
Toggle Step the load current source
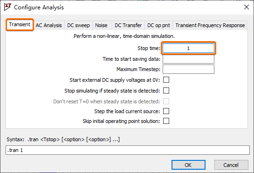point(166,111)
